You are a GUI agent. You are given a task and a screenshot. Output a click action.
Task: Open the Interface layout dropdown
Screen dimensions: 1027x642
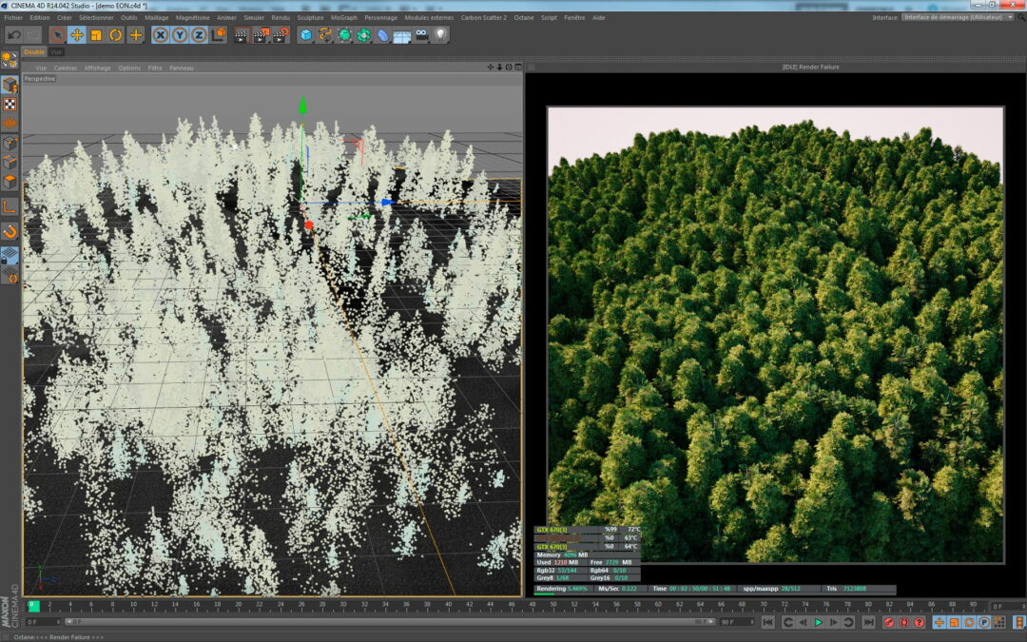click(958, 17)
